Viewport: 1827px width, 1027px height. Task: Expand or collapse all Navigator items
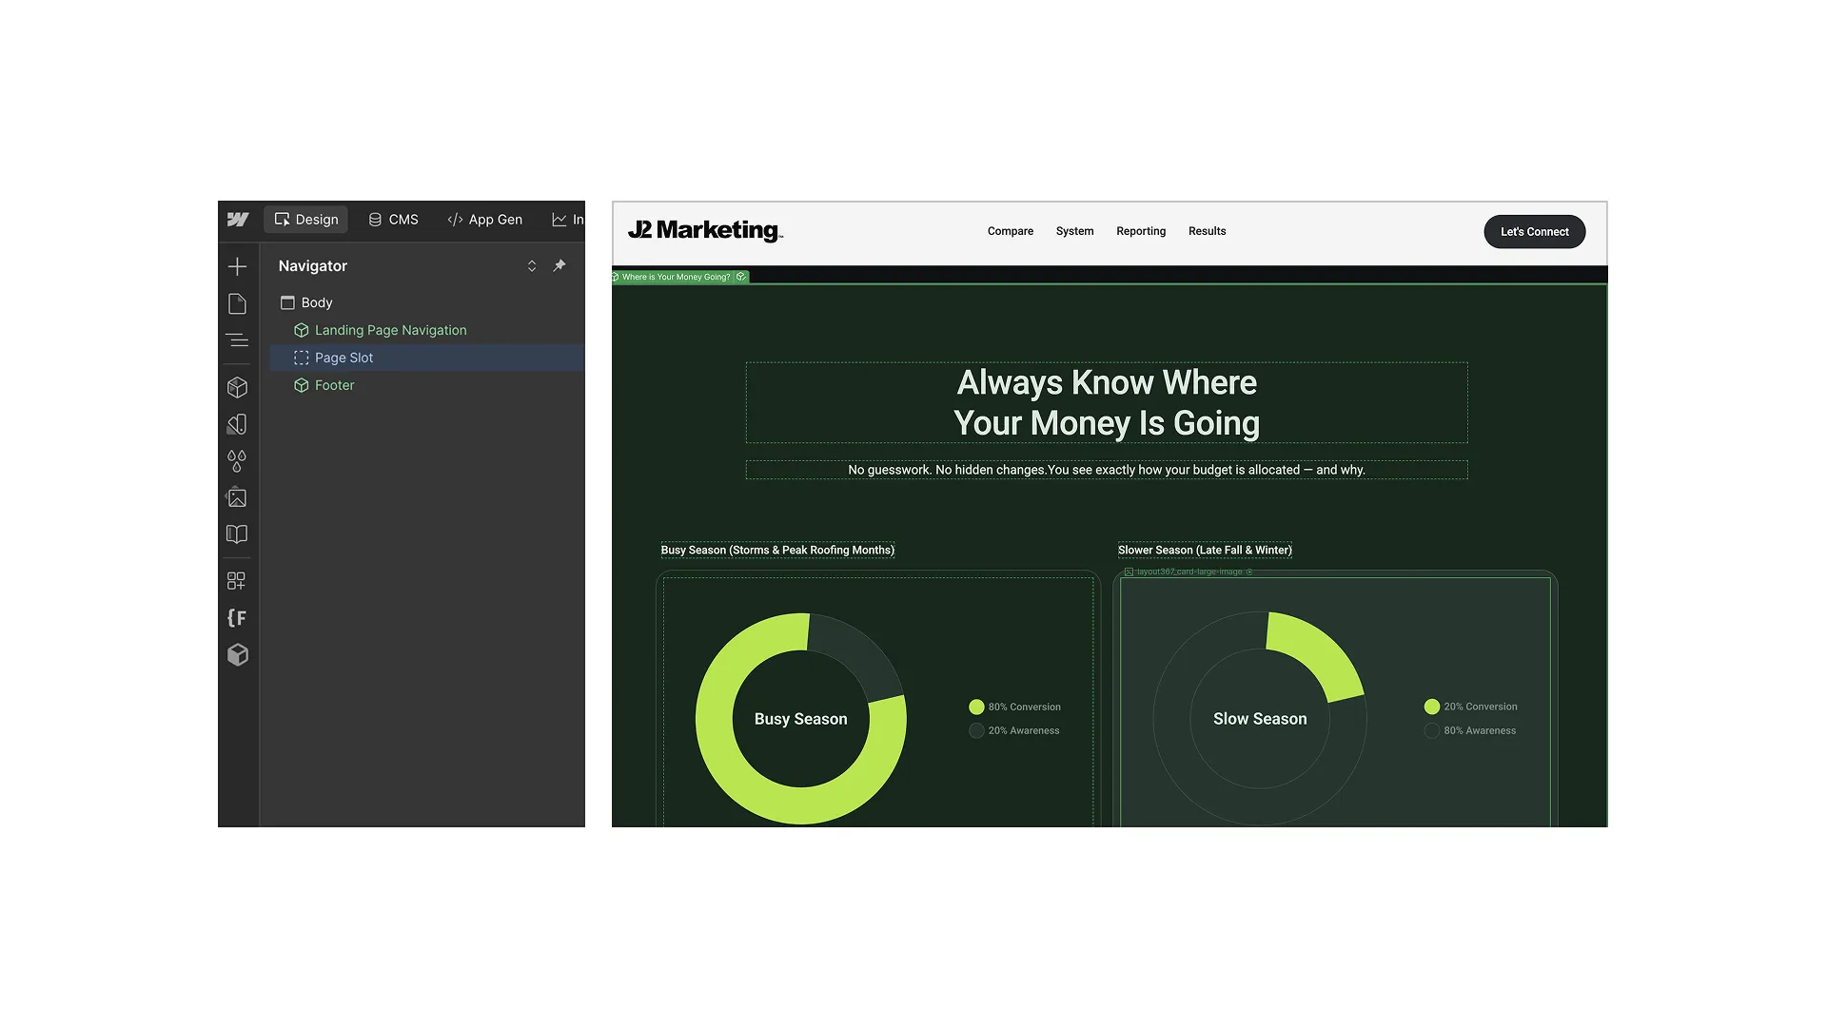point(532,266)
